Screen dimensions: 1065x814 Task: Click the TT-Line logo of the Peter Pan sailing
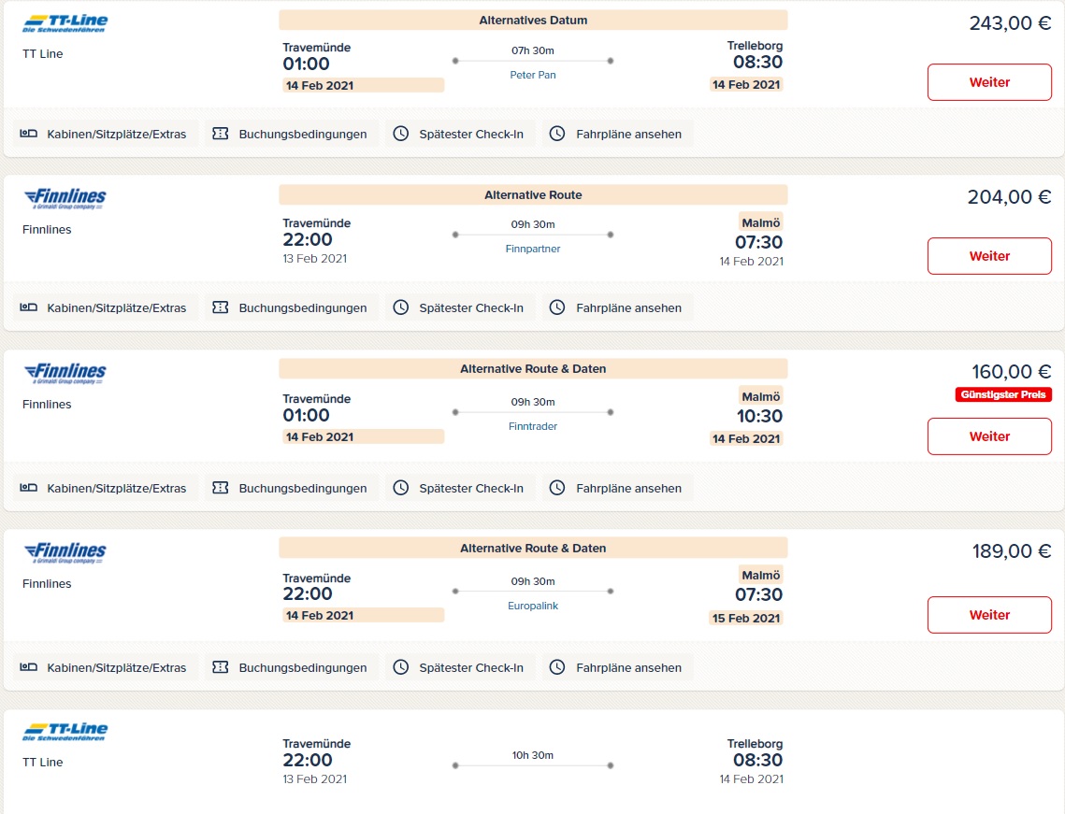coord(65,24)
